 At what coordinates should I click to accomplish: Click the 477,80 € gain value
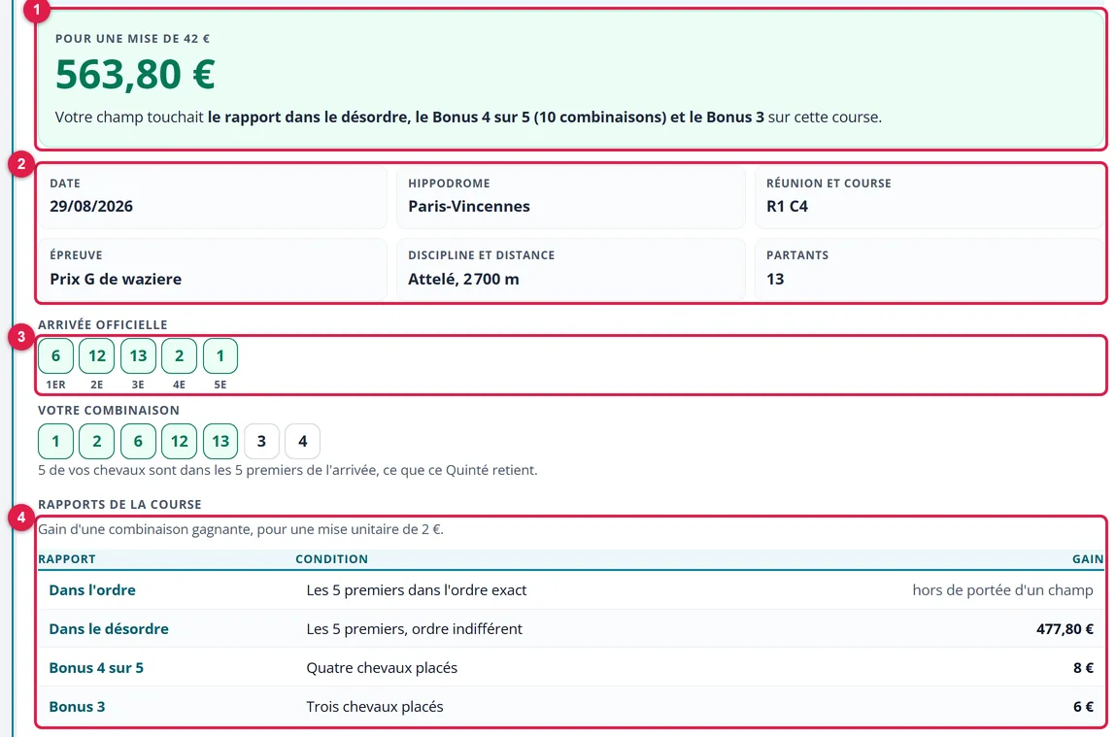coord(1065,629)
